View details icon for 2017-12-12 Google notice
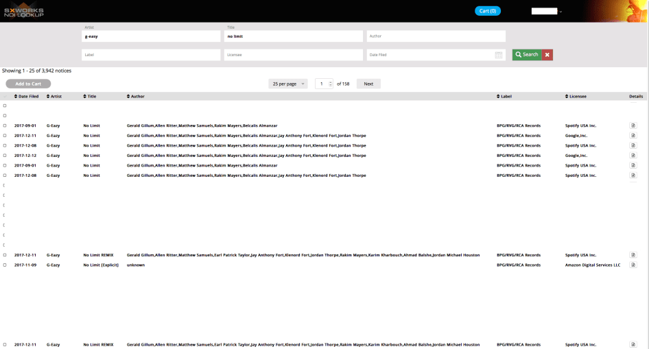 (x=633, y=156)
